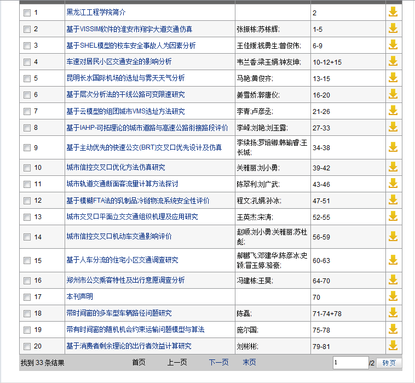Click the download icon for row 10
415x383 pixels.
click(x=393, y=167)
